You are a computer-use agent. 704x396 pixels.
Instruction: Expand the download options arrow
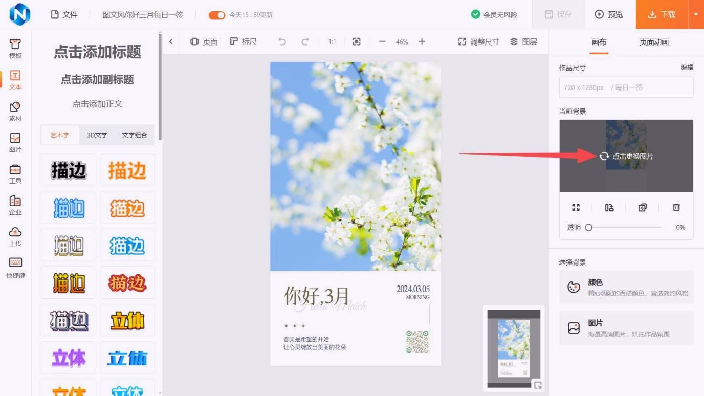696,14
